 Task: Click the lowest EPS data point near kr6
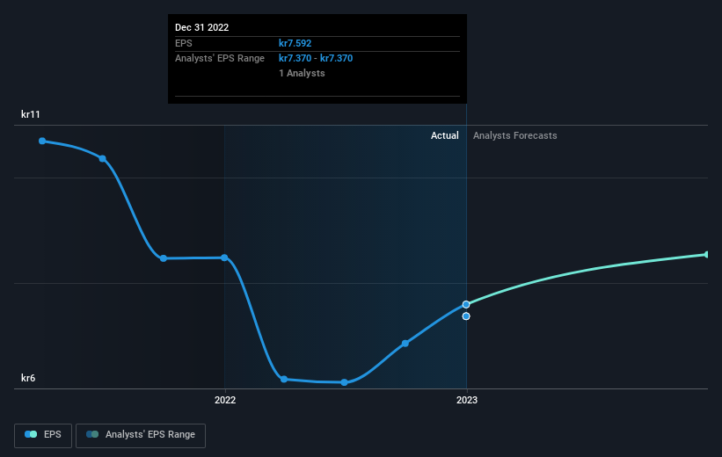tap(345, 382)
